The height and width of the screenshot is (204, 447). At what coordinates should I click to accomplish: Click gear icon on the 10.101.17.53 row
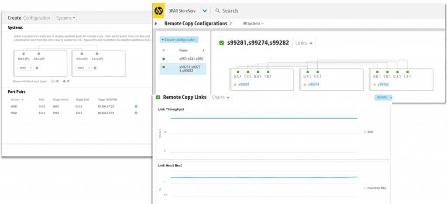[136, 112]
